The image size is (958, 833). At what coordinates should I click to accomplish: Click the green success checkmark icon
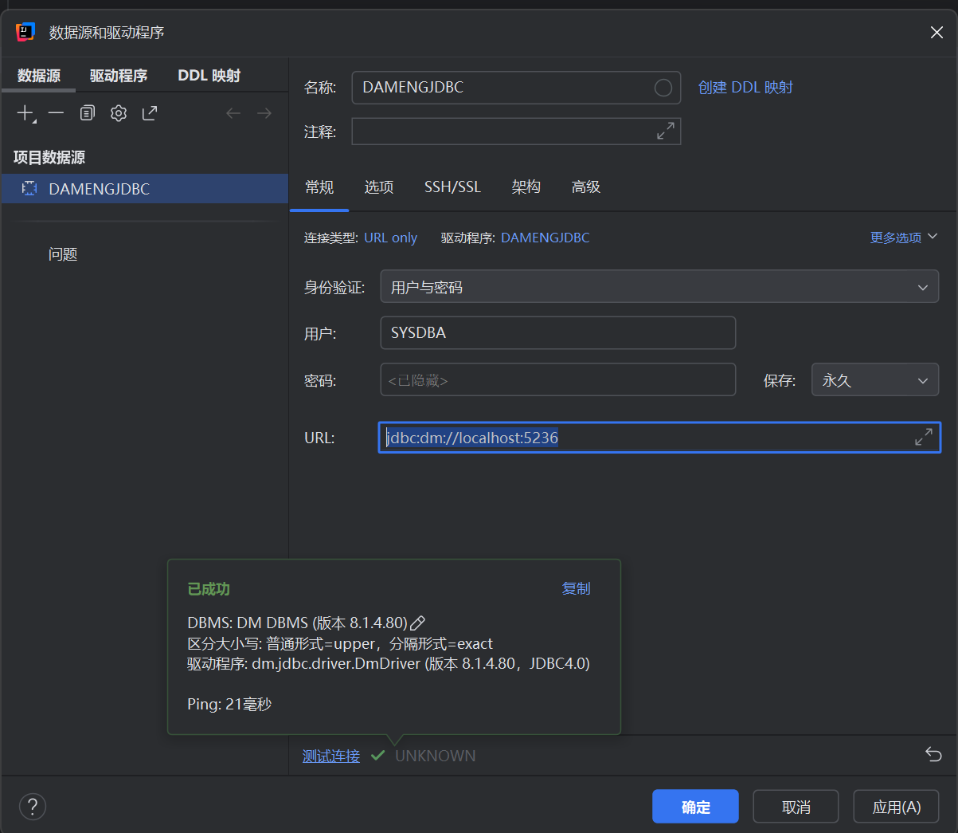click(378, 755)
